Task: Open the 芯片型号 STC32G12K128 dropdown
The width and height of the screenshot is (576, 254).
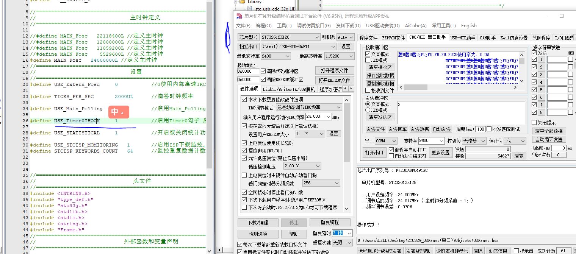Action: coord(317,37)
